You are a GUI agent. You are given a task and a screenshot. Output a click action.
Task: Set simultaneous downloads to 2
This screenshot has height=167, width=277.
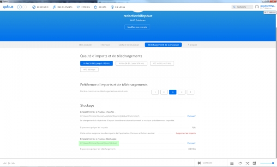164,92
